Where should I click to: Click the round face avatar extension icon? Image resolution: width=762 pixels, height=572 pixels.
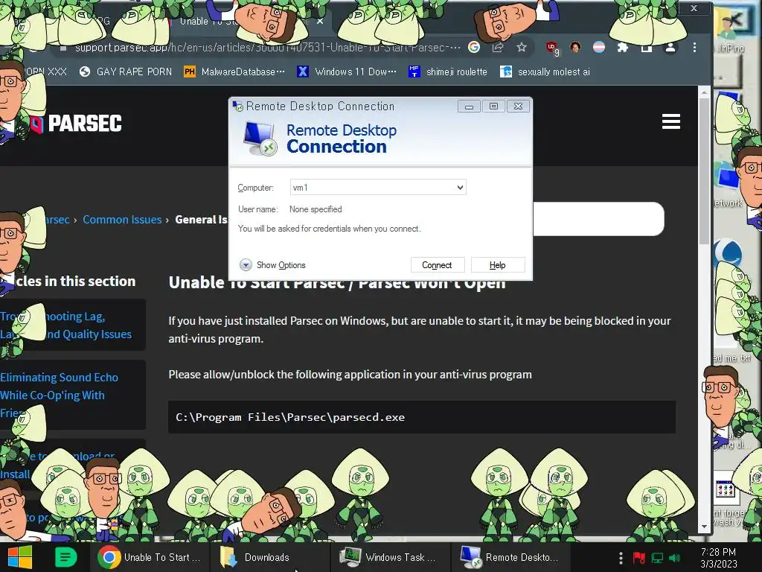click(x=575, y=47)
